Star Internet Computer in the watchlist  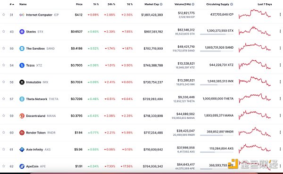point(4,15)
